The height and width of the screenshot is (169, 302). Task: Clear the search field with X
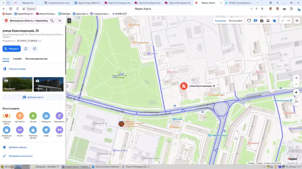coord(60,21)
